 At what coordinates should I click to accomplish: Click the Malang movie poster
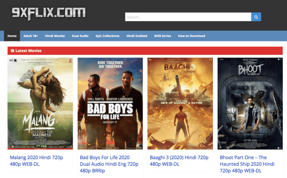[x=40, y=104]
